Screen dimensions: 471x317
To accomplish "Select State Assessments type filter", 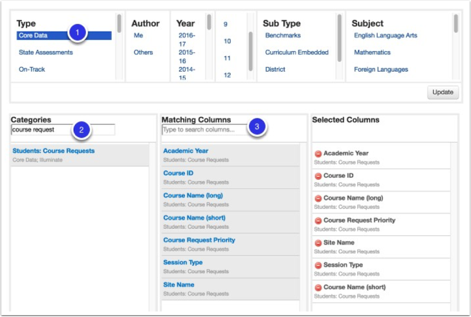I will click(46, 52).
